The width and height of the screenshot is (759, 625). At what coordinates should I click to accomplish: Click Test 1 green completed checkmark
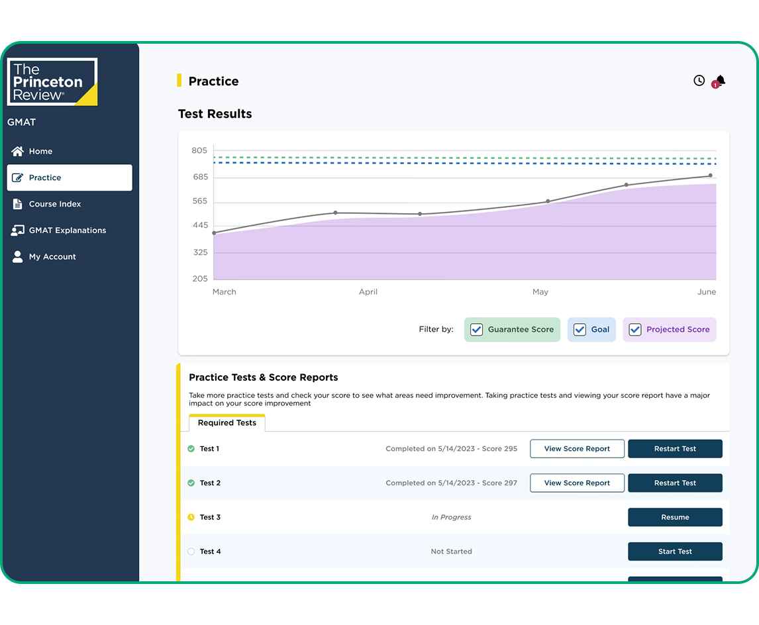191,449
